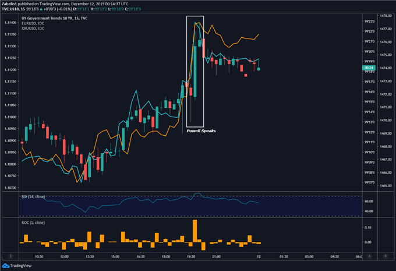Click the 99'230 bond price level
Image resolution: width=396 pixels, height=271 pixels.
pos(369,22)
